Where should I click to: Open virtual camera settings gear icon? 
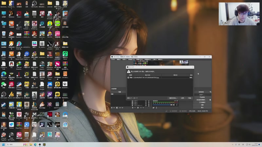click(210, 100)
